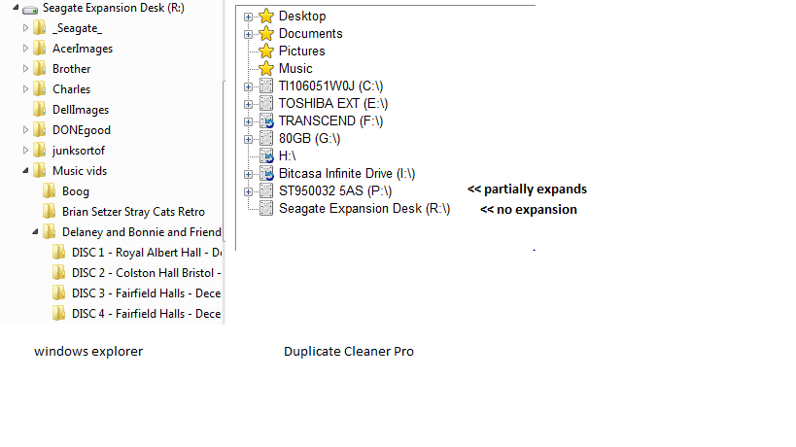Expand the Documents node in Duplicate Cleaner
This screenshot has width=796, height=447.
point(249,34)
